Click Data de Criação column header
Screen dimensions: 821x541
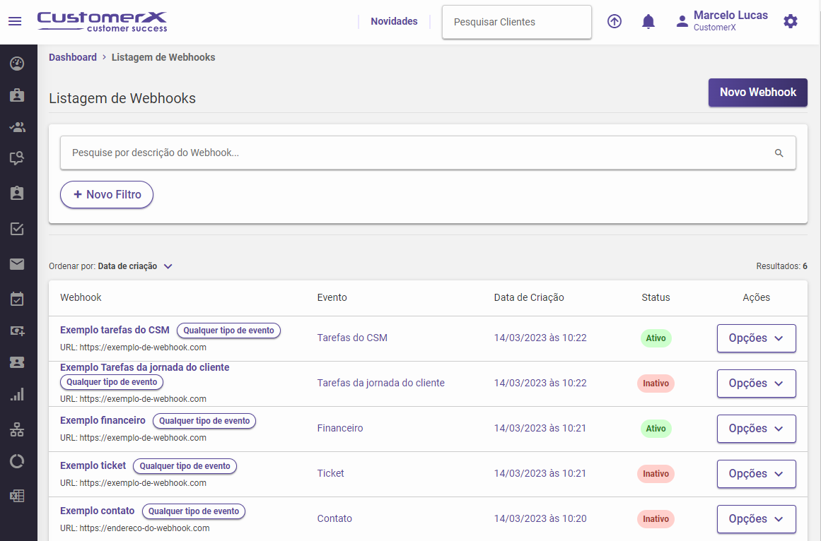click(x=529, y=297)
